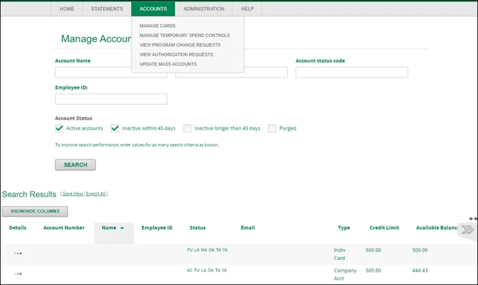Open the Home tab
This screenshot has width=478, height=285.
click(x=67, y=9)
